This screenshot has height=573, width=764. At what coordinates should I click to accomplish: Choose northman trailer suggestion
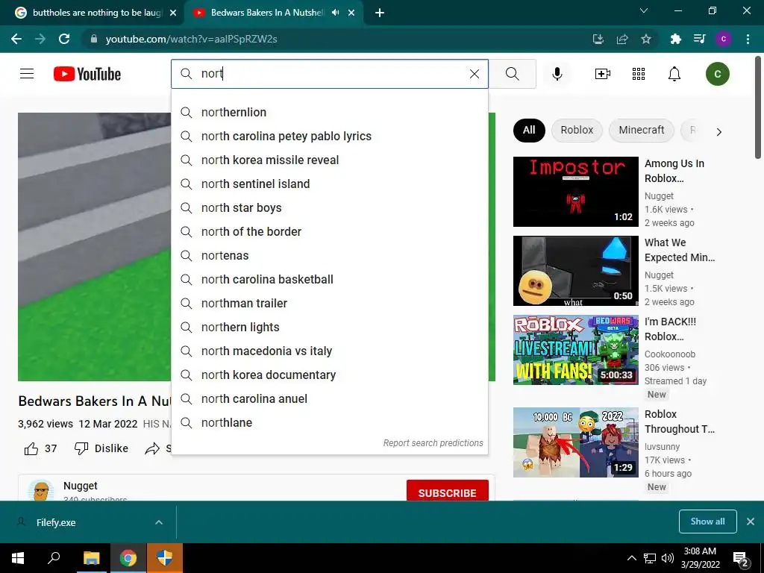(x=329, y=303)
